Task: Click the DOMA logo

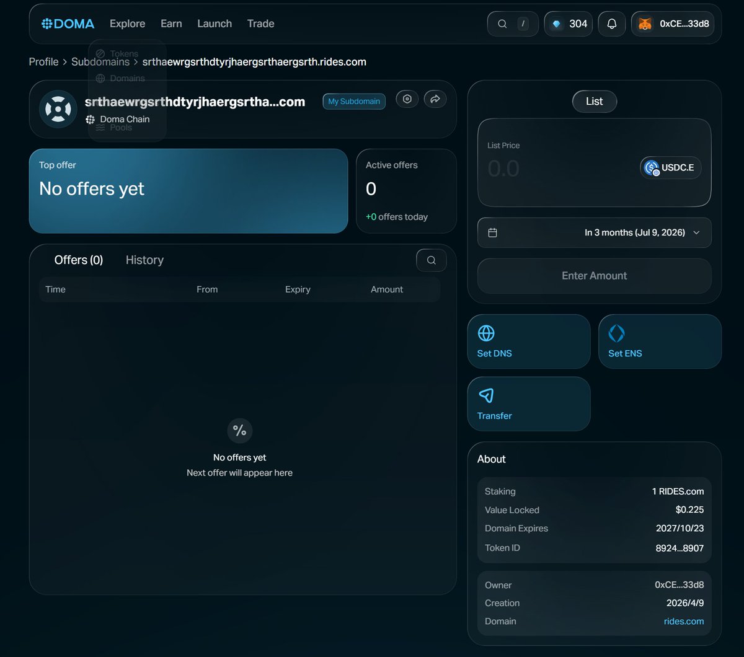Action: (x=68, y=24)
